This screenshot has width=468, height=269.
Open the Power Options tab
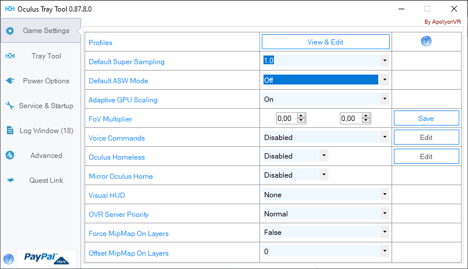(41, 81)
